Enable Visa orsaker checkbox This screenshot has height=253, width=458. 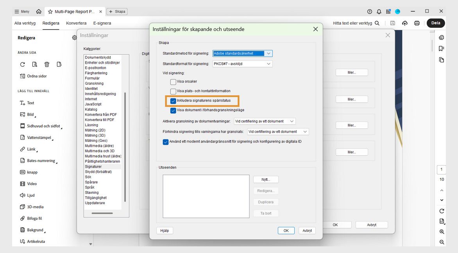173,82
